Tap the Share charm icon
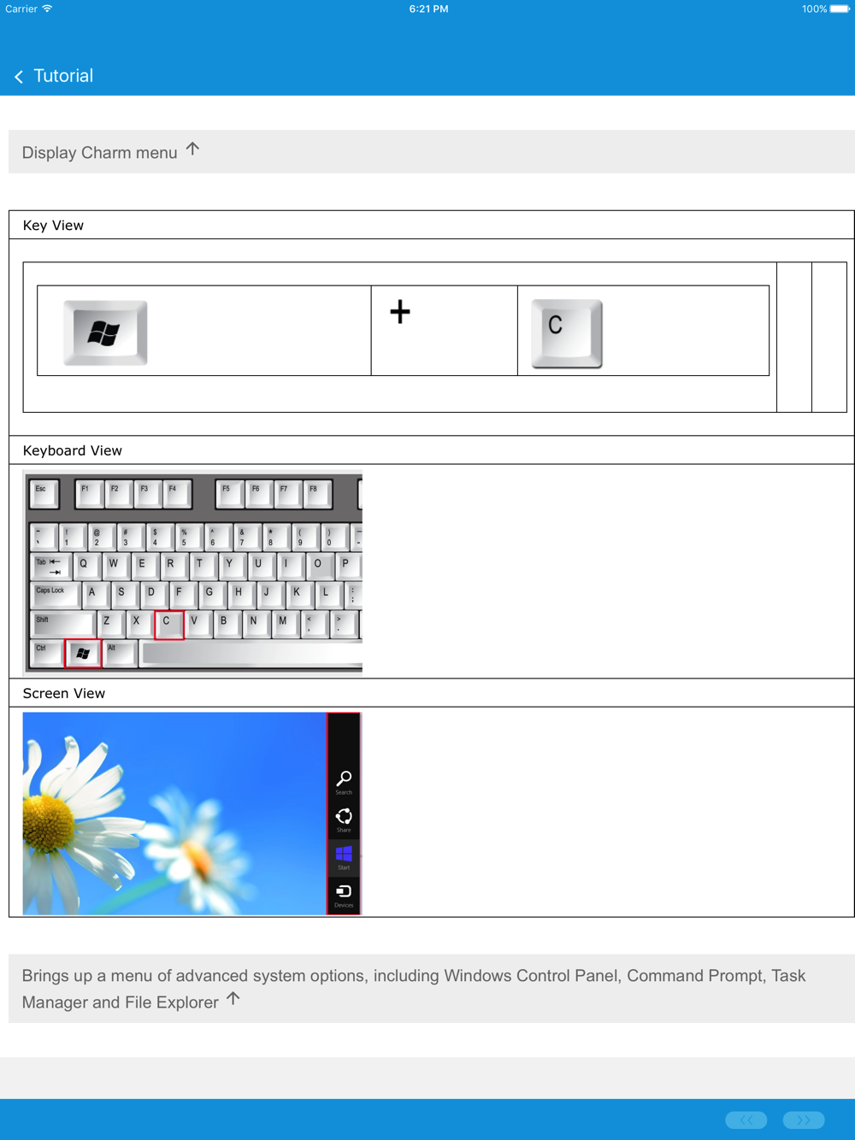The image size is (855, 1140). coord(344,820)
